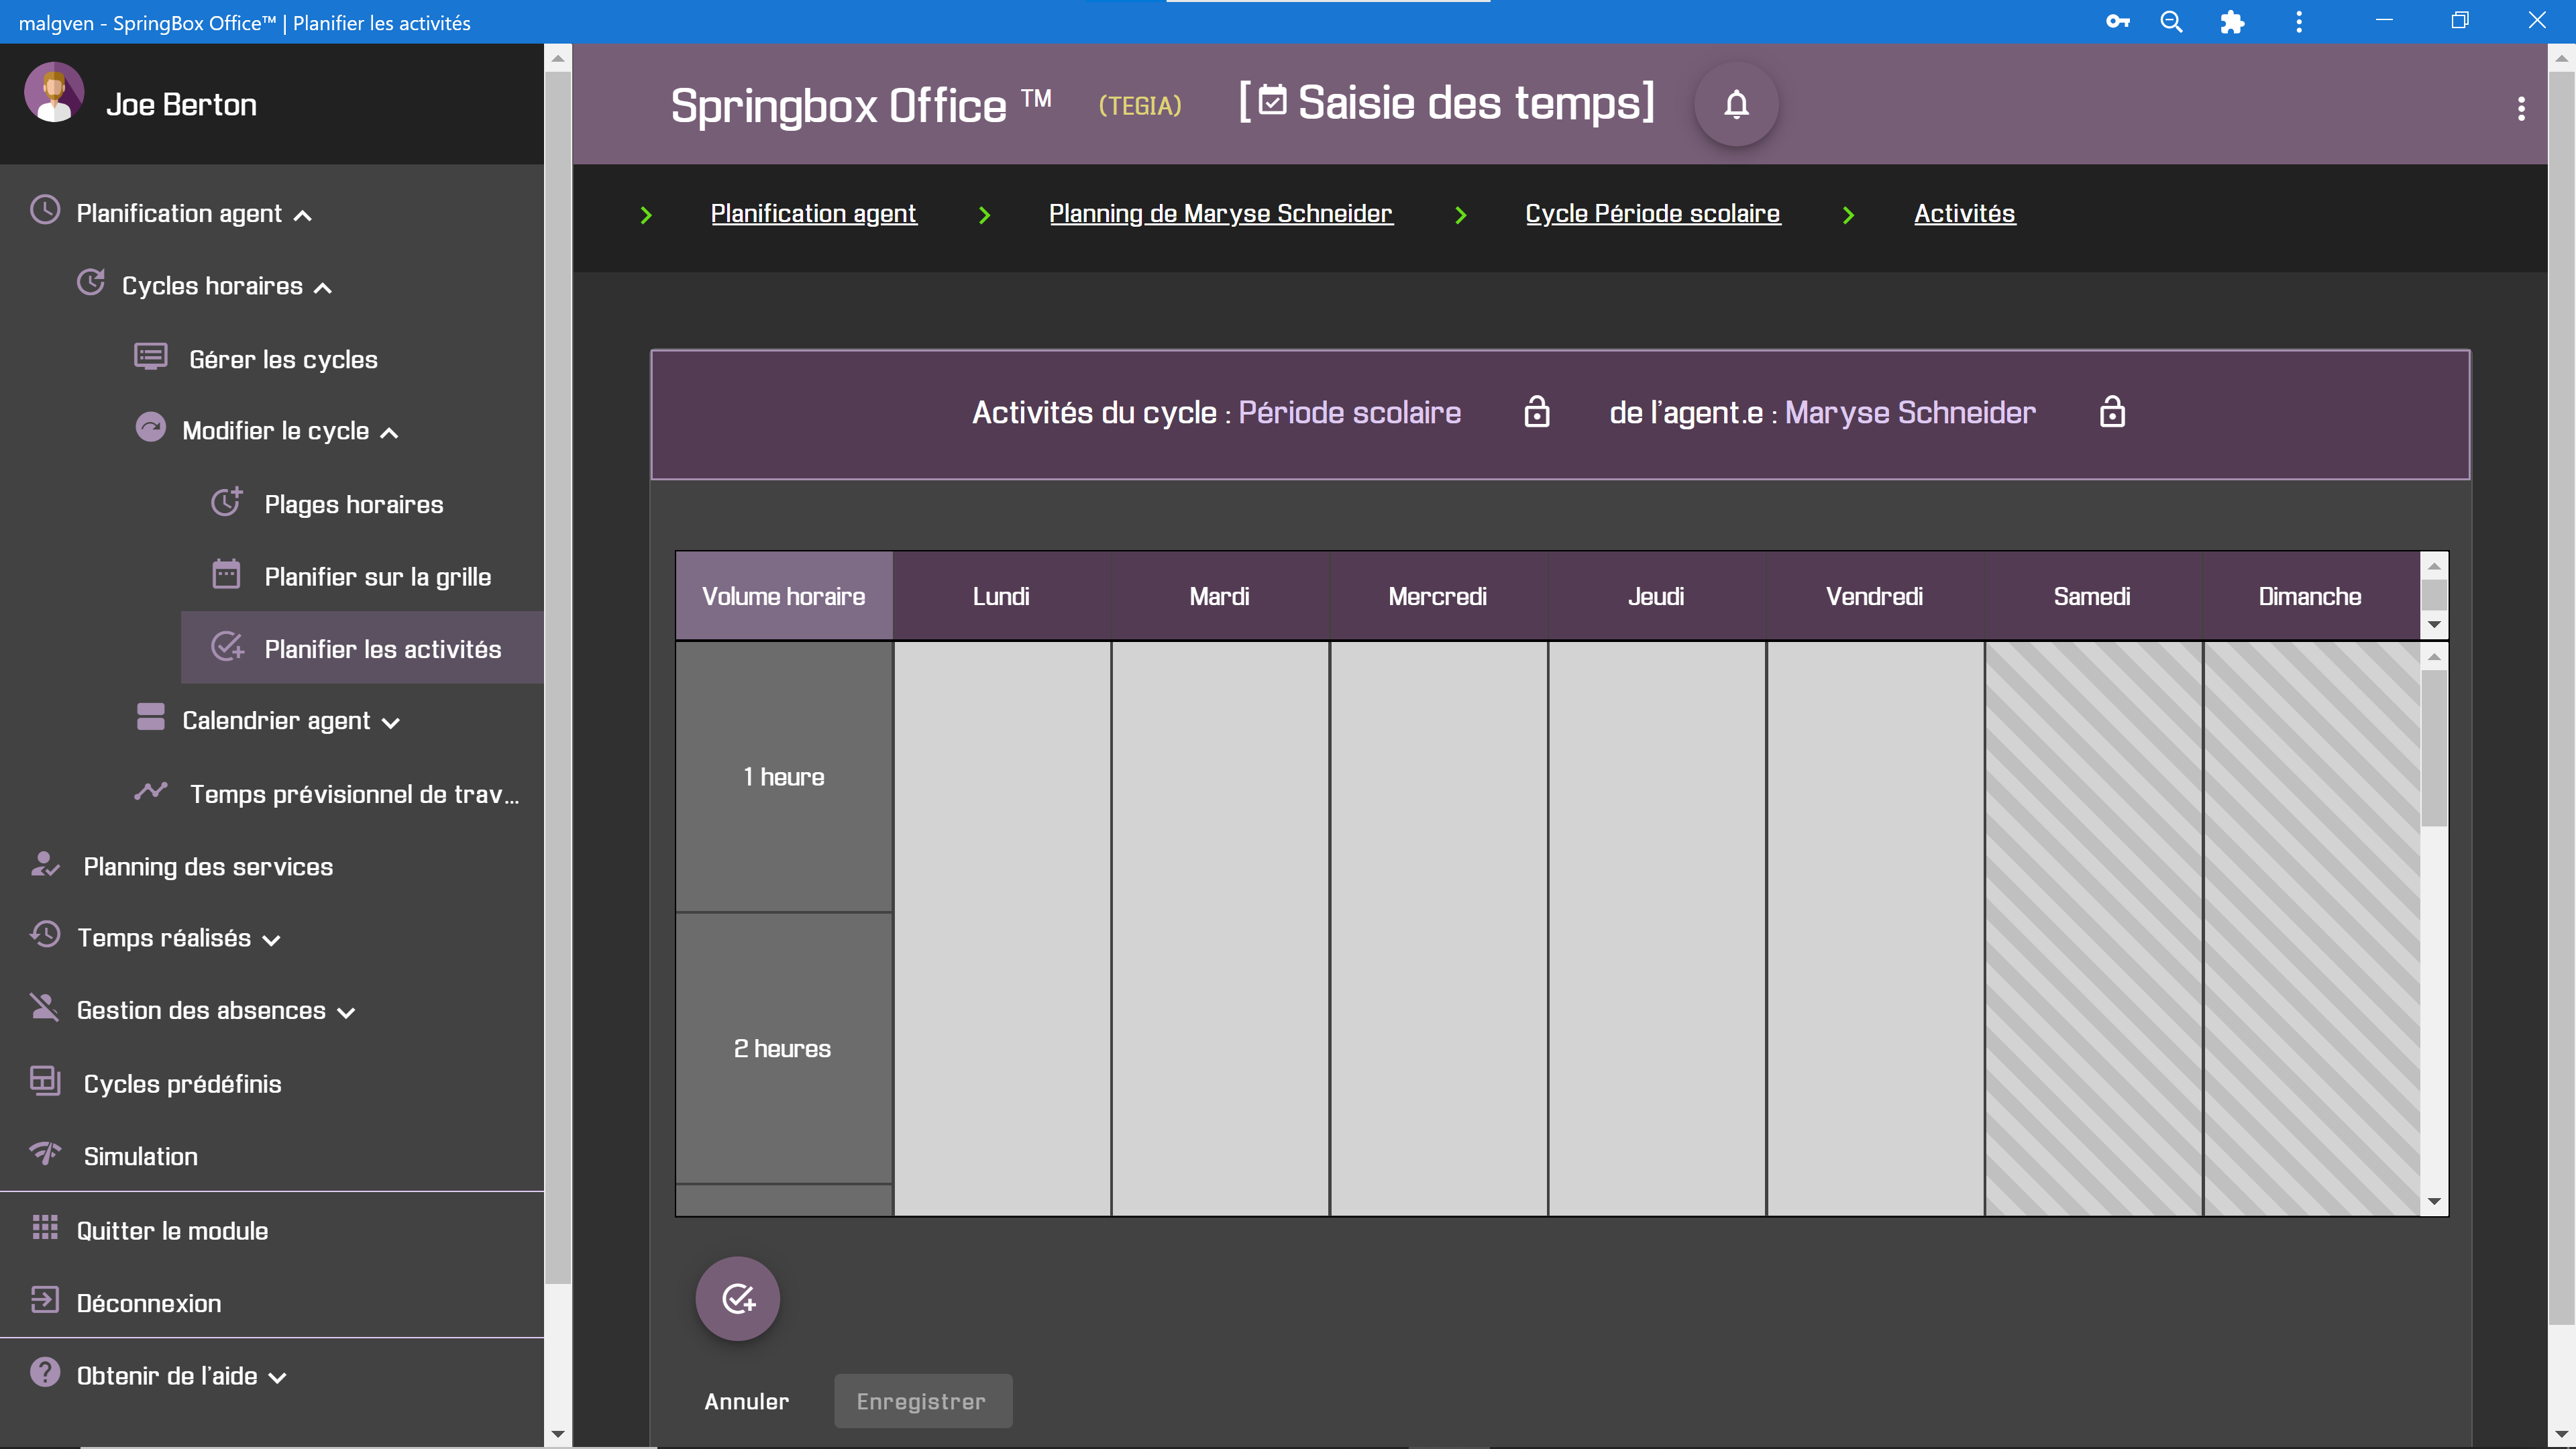Screen dimensions: 2576x1449
Task: Follow the Activités breadcrumb link
Action: pos(1964,213)
